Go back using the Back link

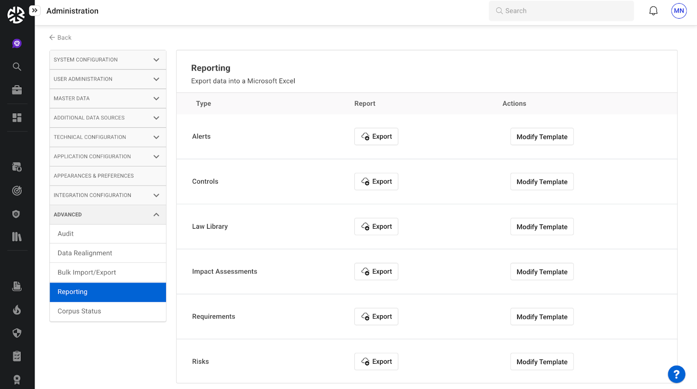(60, 38)
